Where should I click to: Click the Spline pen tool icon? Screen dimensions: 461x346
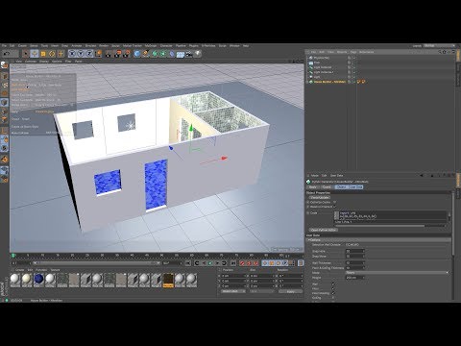tap(146, 54)
